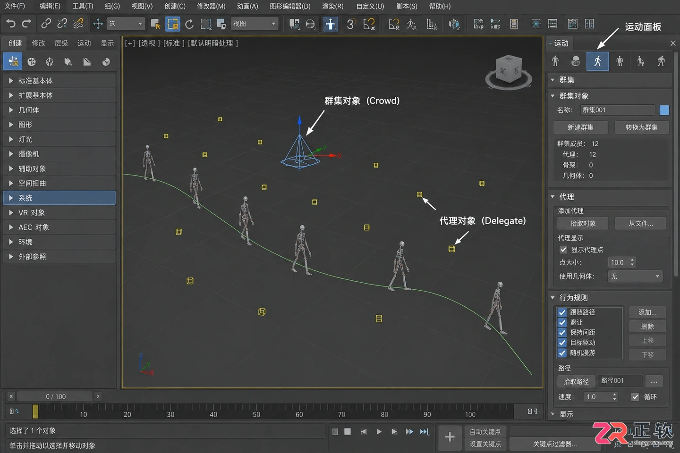
Task: Switch to the 修改 tab
Action: (38, 43)
